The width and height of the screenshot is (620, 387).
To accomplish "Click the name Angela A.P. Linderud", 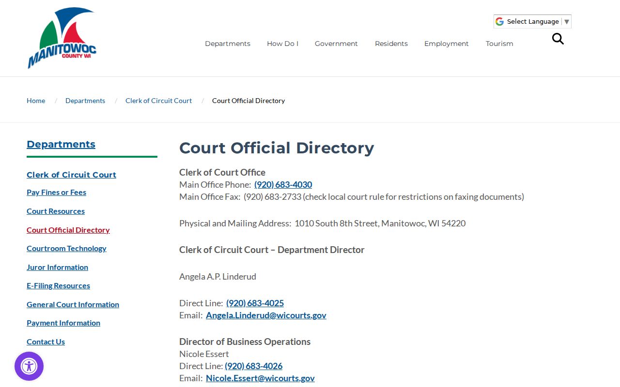I will [x=217, y=277].
